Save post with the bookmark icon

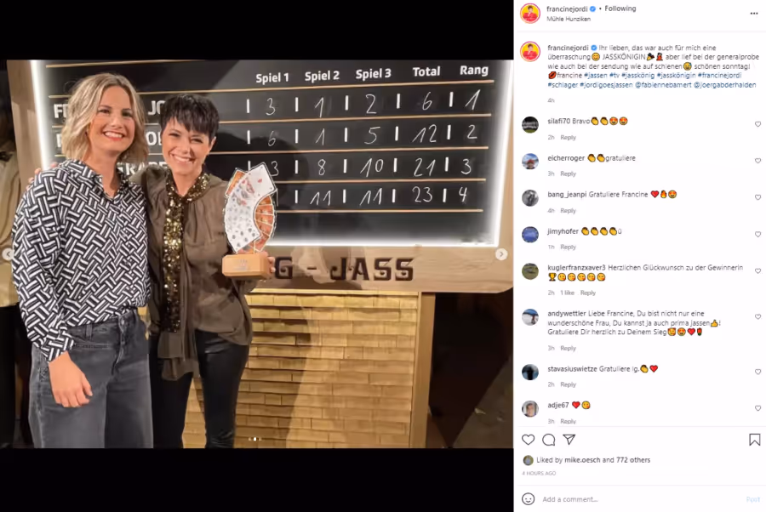754,440
